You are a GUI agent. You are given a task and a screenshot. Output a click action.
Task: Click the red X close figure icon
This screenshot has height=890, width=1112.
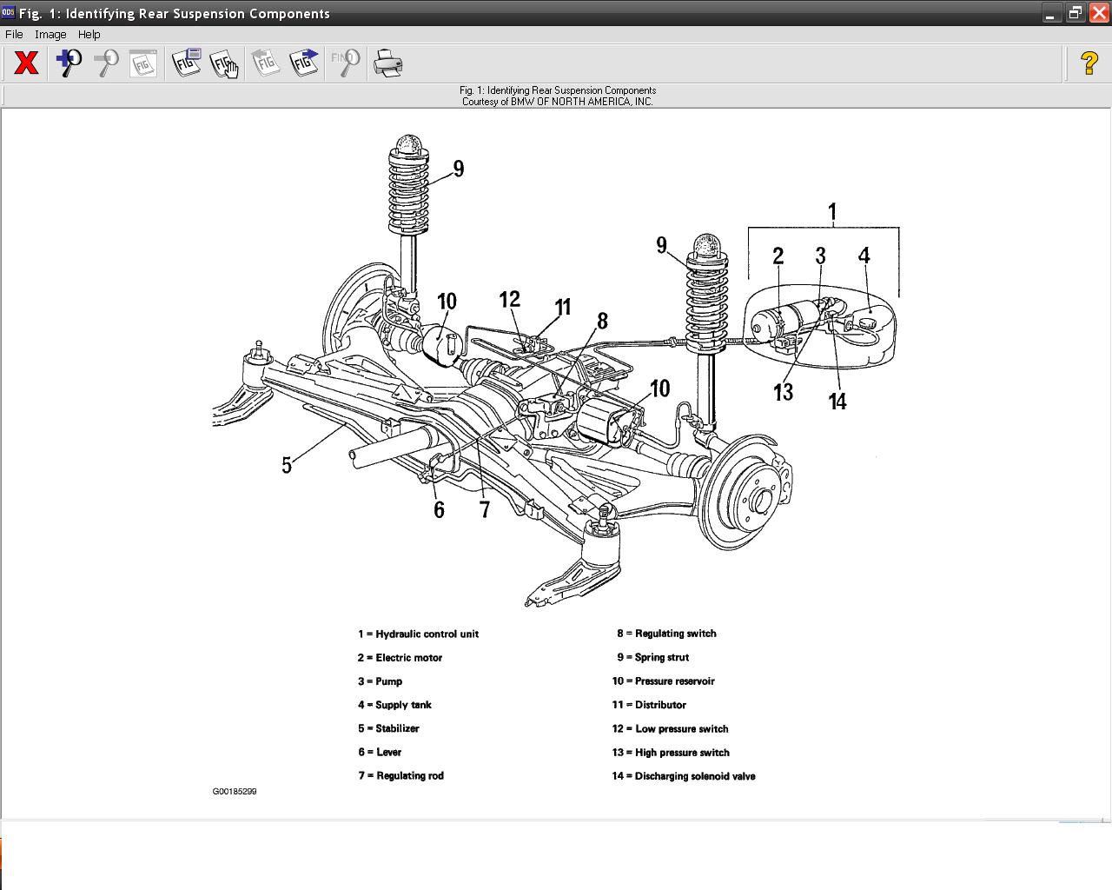coord(26,63)
